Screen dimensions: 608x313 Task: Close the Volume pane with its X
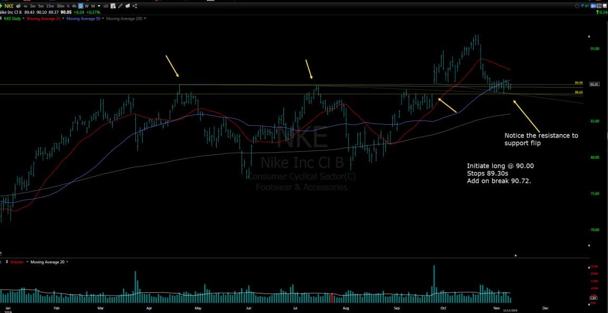coord(1,262)
